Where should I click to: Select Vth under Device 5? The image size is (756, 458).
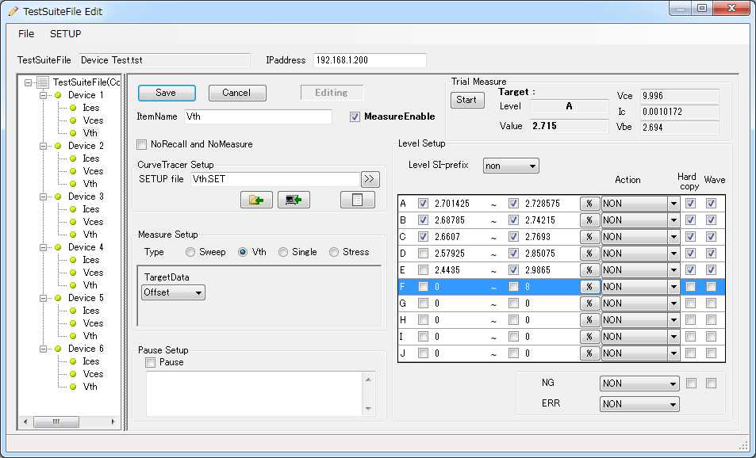(90, 336)
